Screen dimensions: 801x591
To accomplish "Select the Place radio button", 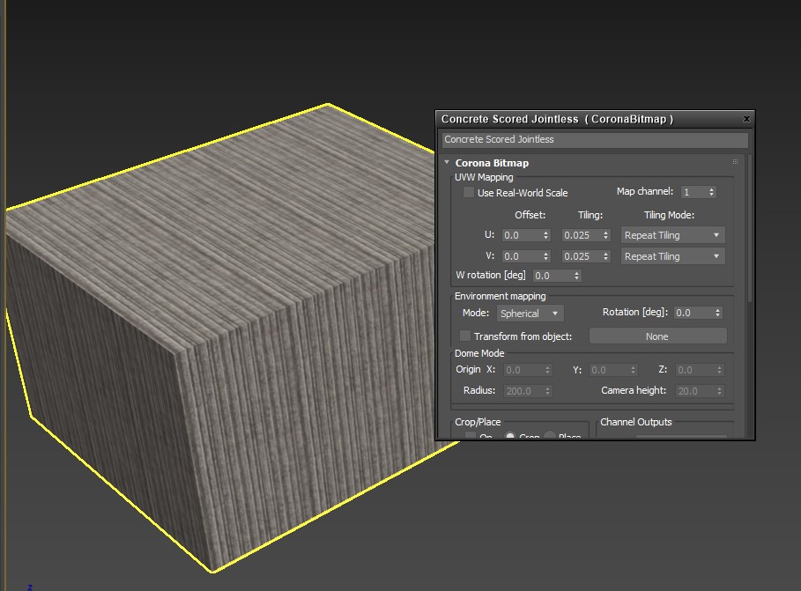I will click(550, 438).
